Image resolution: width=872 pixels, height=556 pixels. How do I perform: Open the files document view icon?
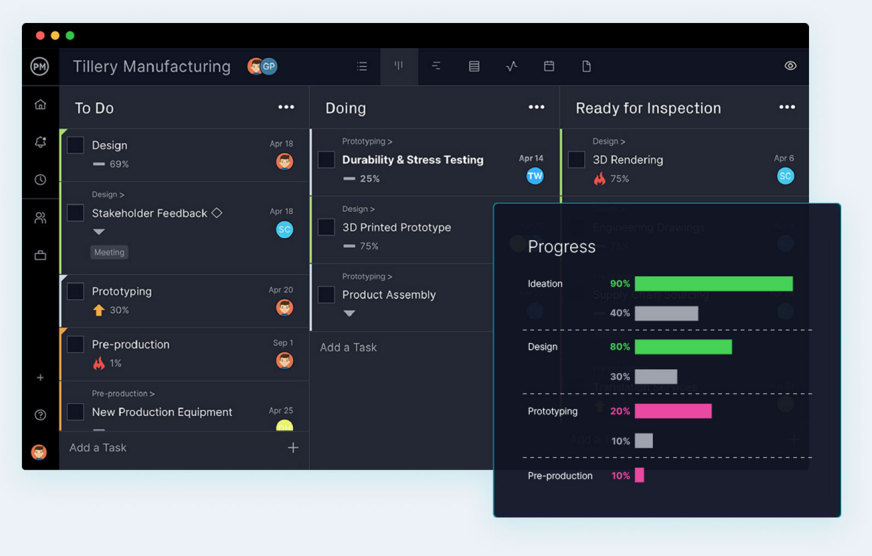click(586, 66)
